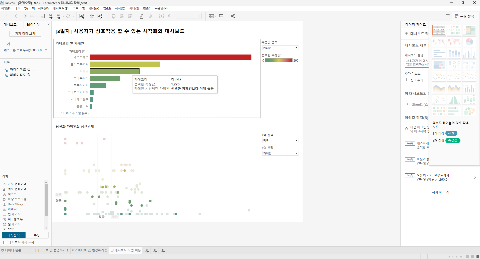Image resolution: width=480 pixels, height=259 pixels.
Task: Pick the pie chart type in Show Me
Action: click(x=469, y=42)
